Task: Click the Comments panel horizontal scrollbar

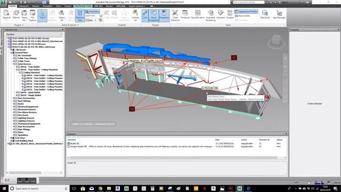Action: pos(173,158)
